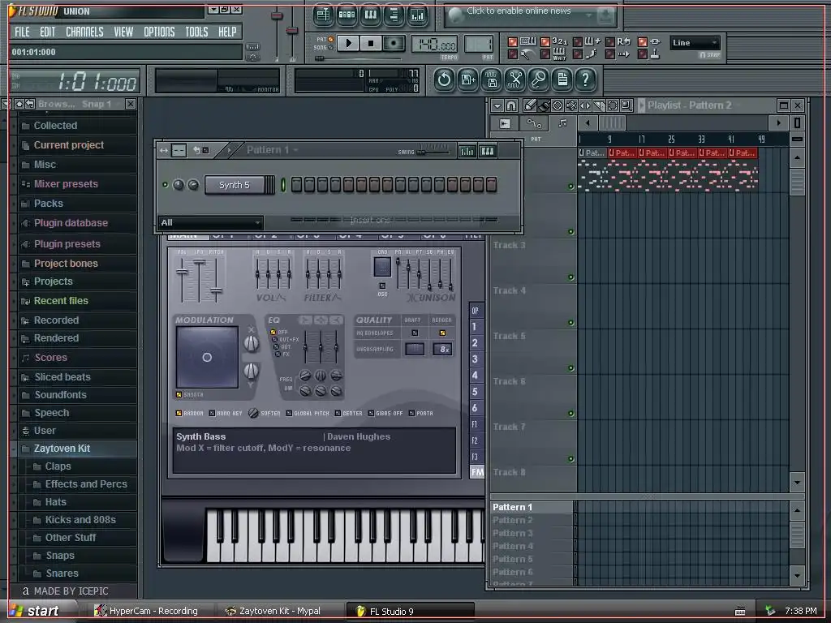
Task: Toggle Synth 5 channel mute LED
Action: (x=166, y=185)
